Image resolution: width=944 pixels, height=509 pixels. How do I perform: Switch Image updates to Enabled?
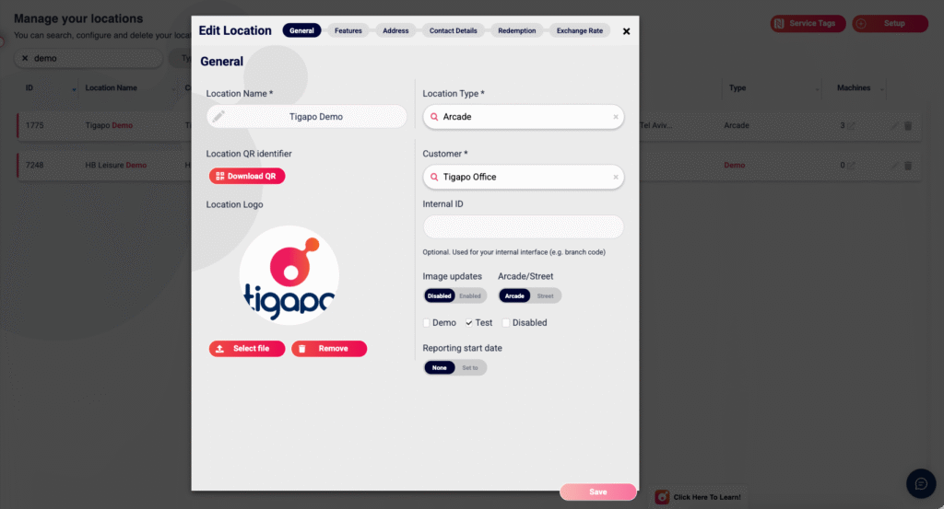point(470,296)
